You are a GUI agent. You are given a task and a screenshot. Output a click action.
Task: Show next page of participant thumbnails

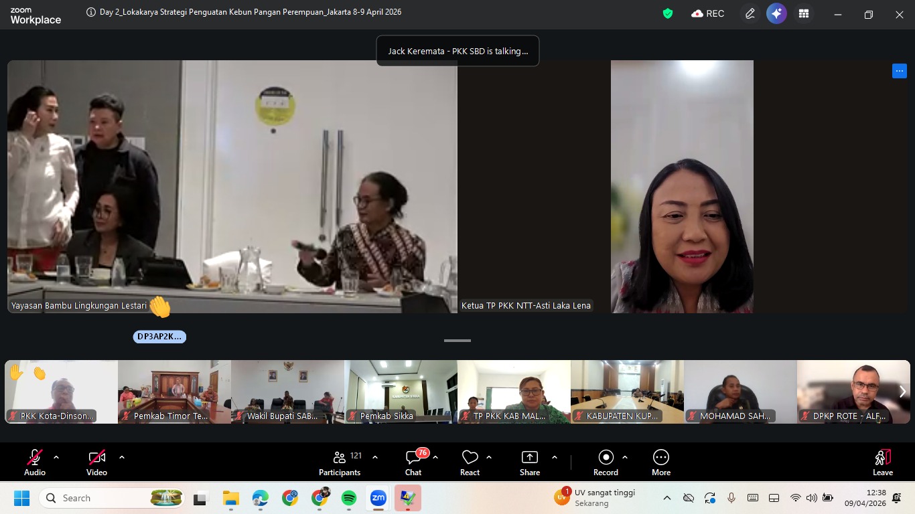[x=902, y=392]
